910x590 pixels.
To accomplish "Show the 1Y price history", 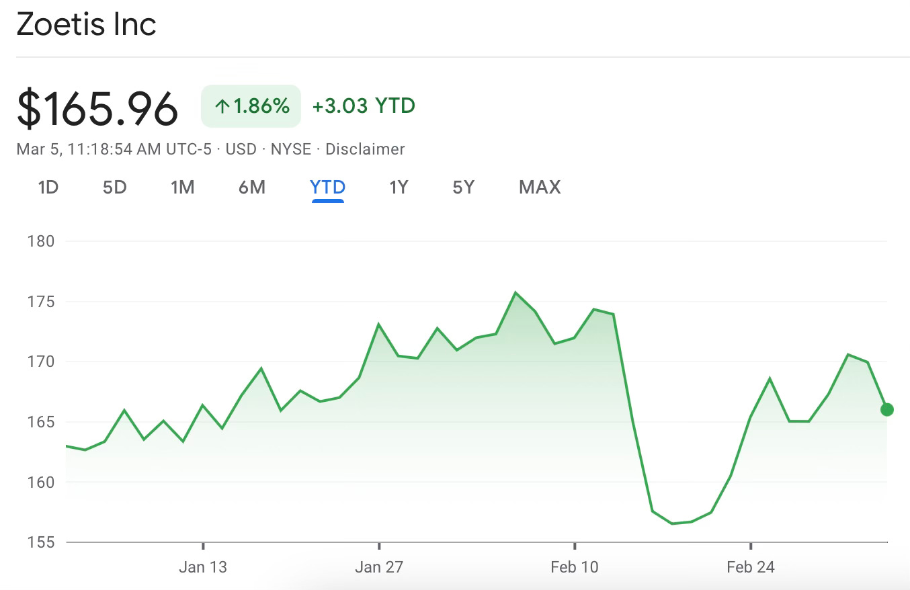I will [399, 187].
